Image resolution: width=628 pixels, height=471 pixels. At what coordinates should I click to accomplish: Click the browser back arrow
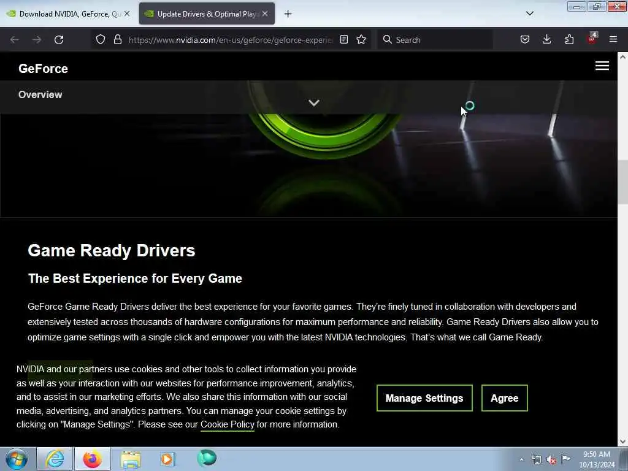(x=15, y=40)
